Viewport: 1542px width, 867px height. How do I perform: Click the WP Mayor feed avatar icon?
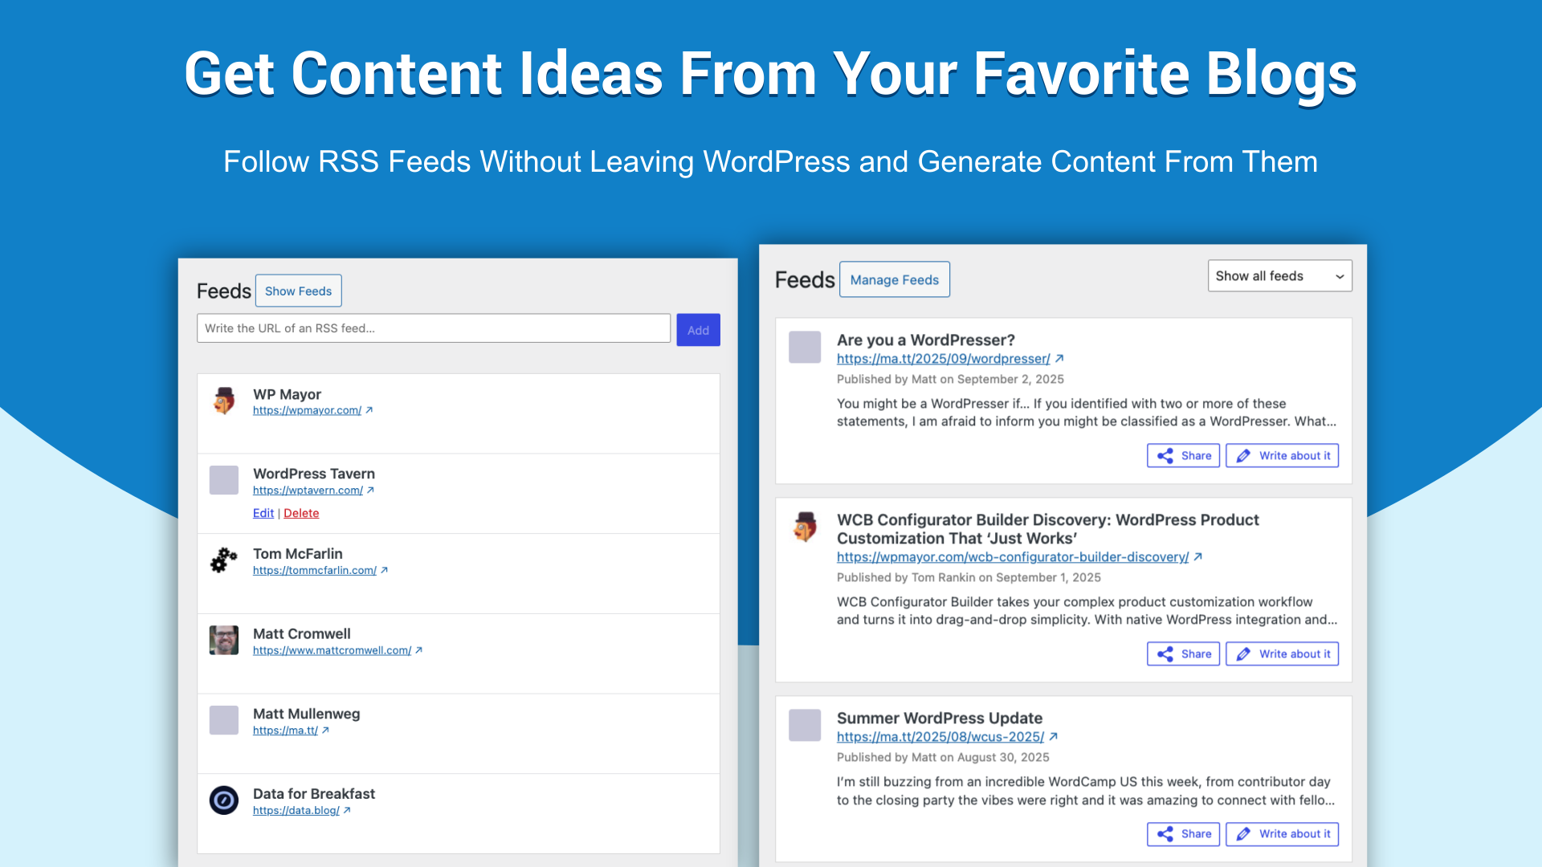(224, 401)
